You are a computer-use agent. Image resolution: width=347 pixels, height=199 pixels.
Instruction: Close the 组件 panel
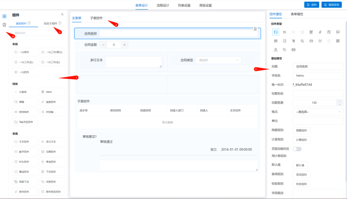(62, 15)
